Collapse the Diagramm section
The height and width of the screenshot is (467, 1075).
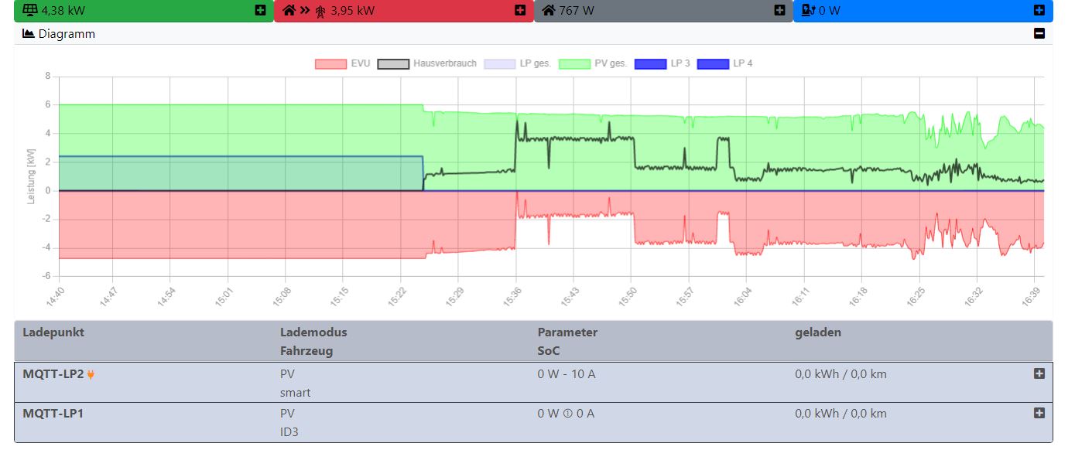click(1039, 33)
